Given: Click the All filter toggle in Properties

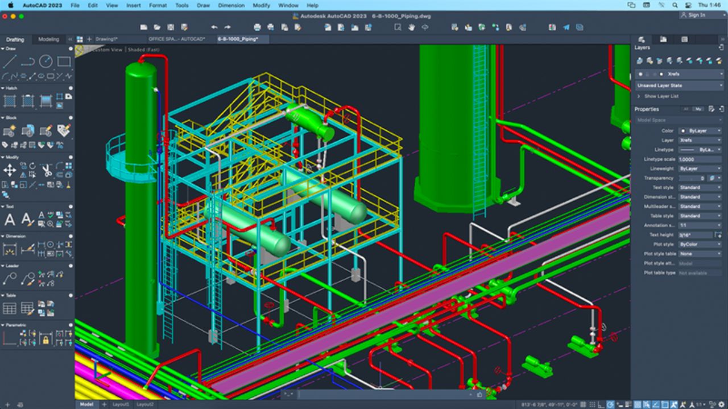Looking at the screenshot, I should pos(685,109).
